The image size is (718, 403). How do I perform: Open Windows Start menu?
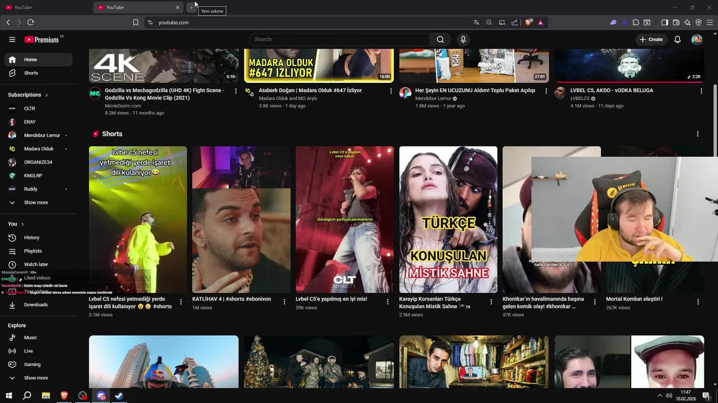8,396
